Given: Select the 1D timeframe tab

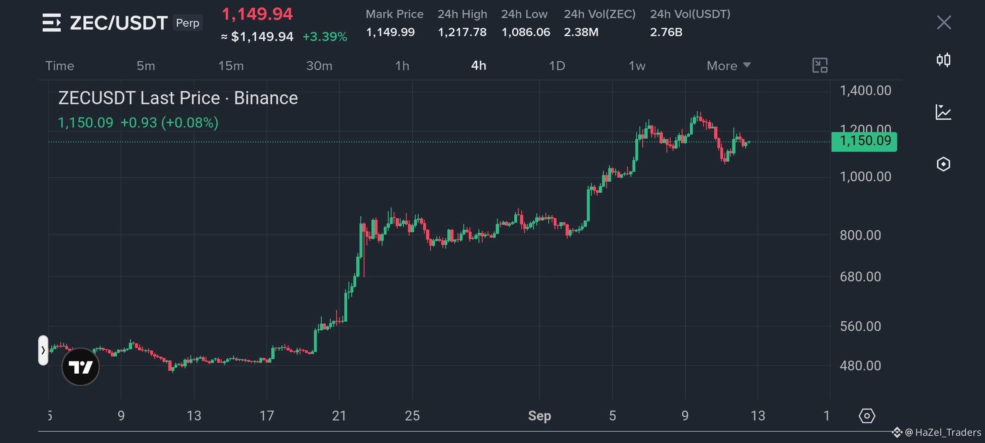Looking at the screenshot, I should (x=557, y=66).
